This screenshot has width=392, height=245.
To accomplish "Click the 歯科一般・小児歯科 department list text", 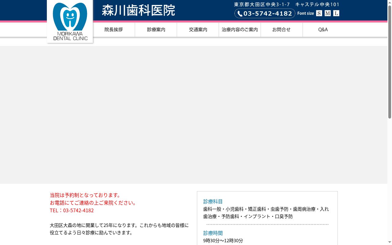I will tap(266, 213).
